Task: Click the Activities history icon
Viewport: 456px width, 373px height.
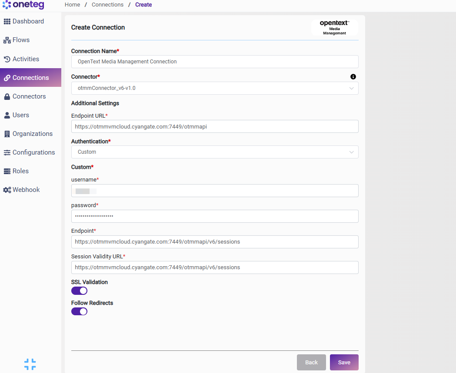Action: (7, 59)
